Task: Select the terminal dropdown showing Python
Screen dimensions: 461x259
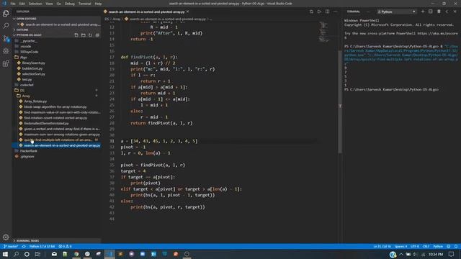Action: coord(397,12)
